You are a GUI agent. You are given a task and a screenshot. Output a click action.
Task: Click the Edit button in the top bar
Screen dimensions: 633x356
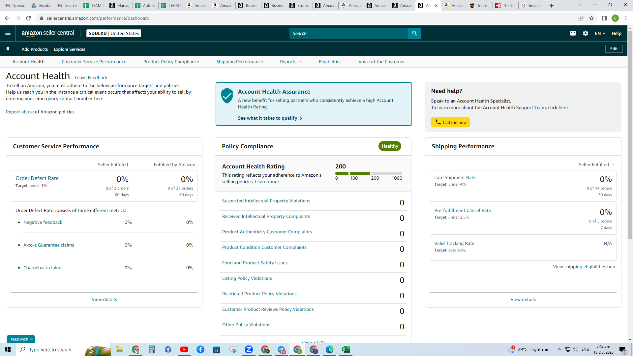click(x=614, y=49)
